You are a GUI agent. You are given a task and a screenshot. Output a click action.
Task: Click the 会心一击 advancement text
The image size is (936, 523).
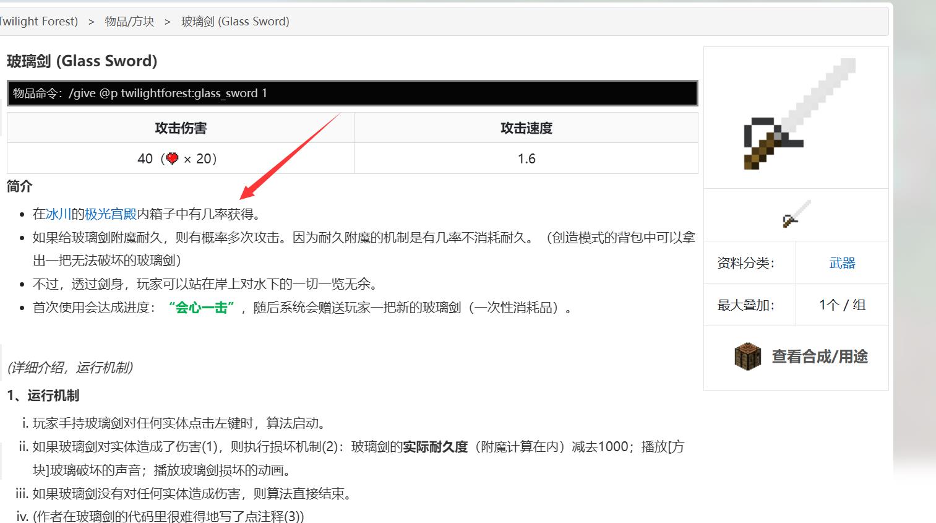point(202,308)
